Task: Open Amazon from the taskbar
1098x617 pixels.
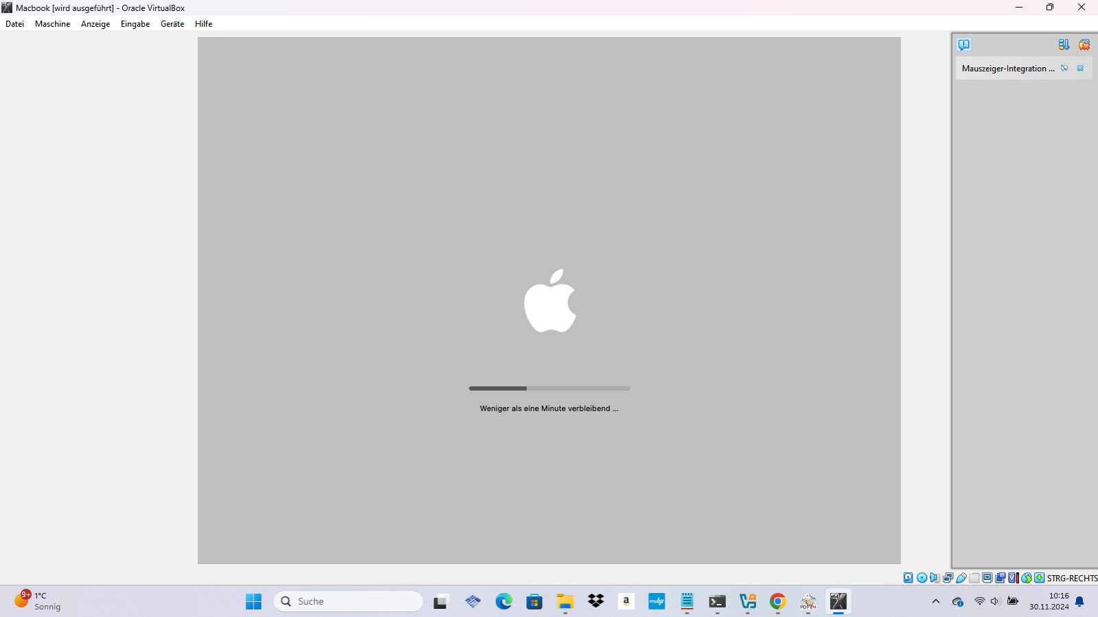Action: pos(626,601)
